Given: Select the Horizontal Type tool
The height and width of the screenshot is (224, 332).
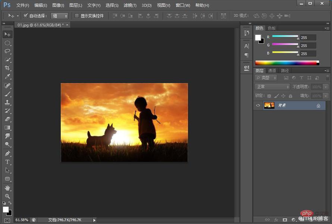Looking at the screenshot, I should [x=7, y=162].
